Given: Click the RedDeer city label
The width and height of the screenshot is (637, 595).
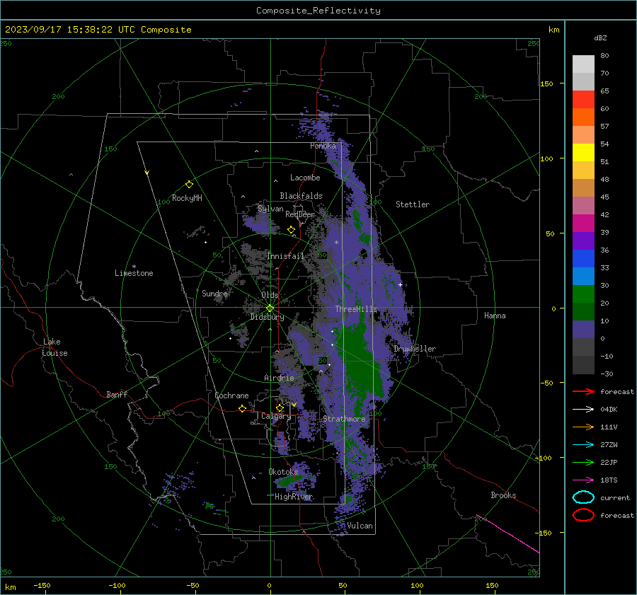Looking at the screenshot, I should tap(300, 214).
